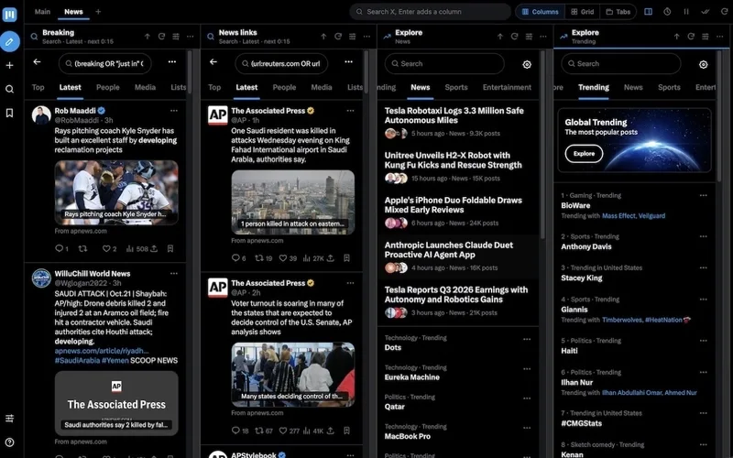This screenshot has width=733, height=458.
Task: Open apnews.com/article/riyadh link
Action: pyautogui.click(x=102, y=351)
